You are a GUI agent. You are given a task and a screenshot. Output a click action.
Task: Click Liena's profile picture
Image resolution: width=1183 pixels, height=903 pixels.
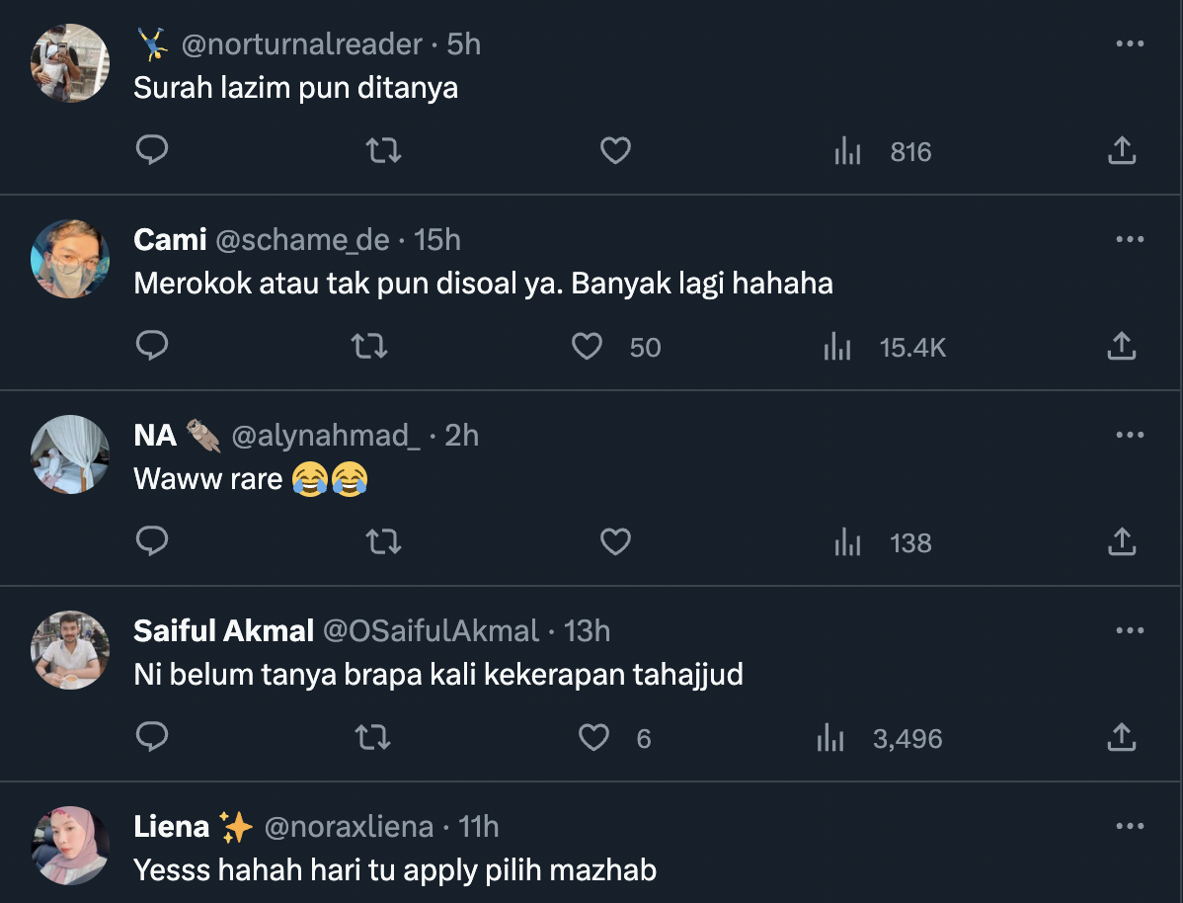pyautogui.click(x=70, y=846)
